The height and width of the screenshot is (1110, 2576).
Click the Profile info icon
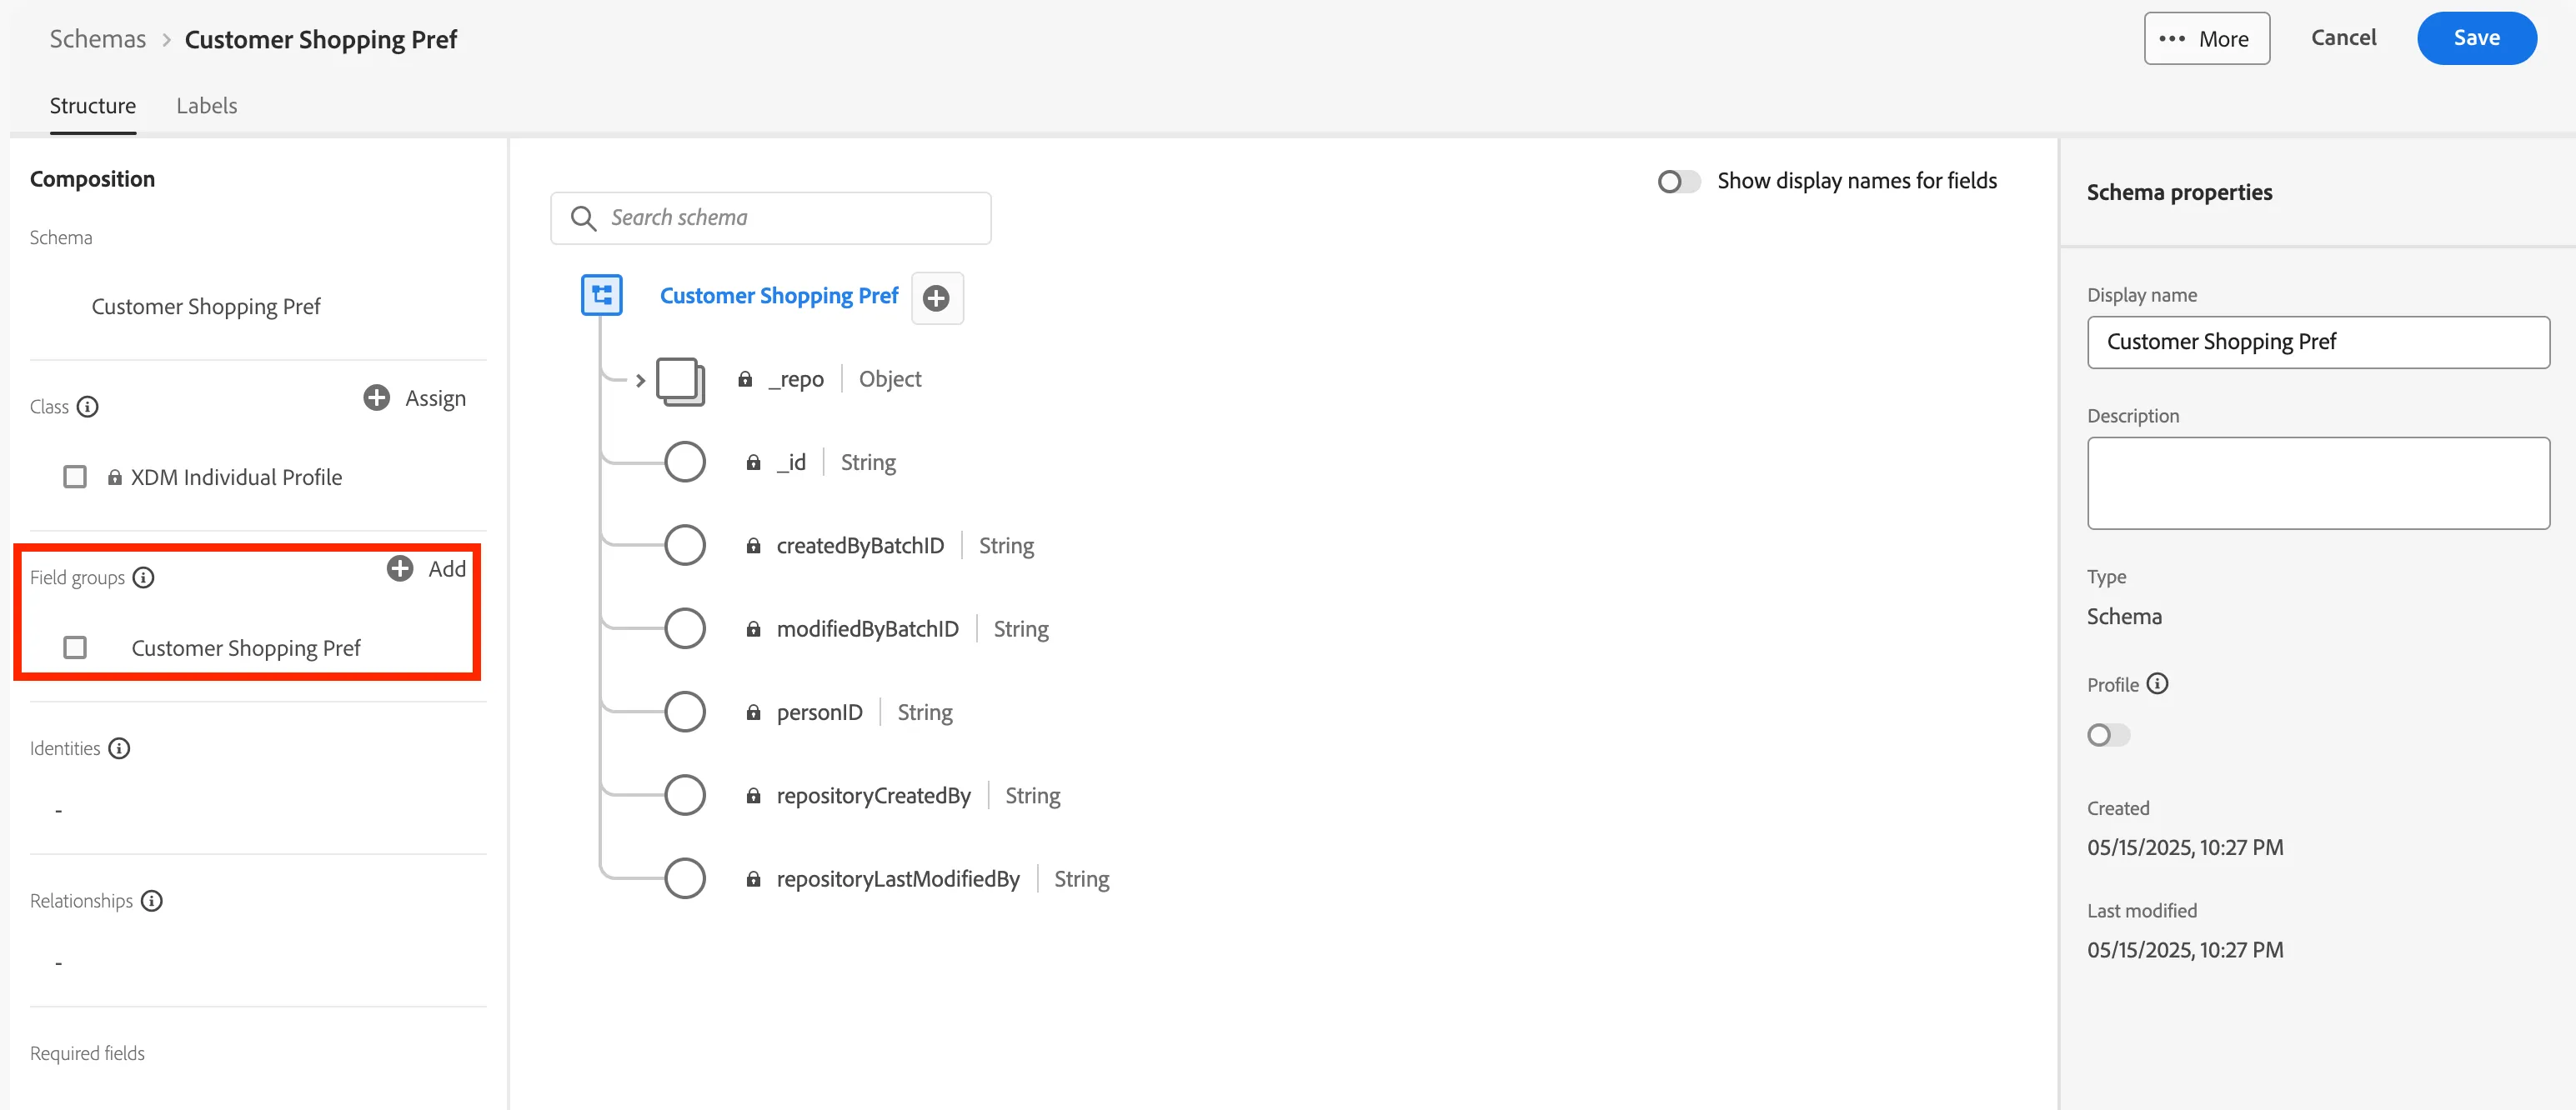(2158, 684)
